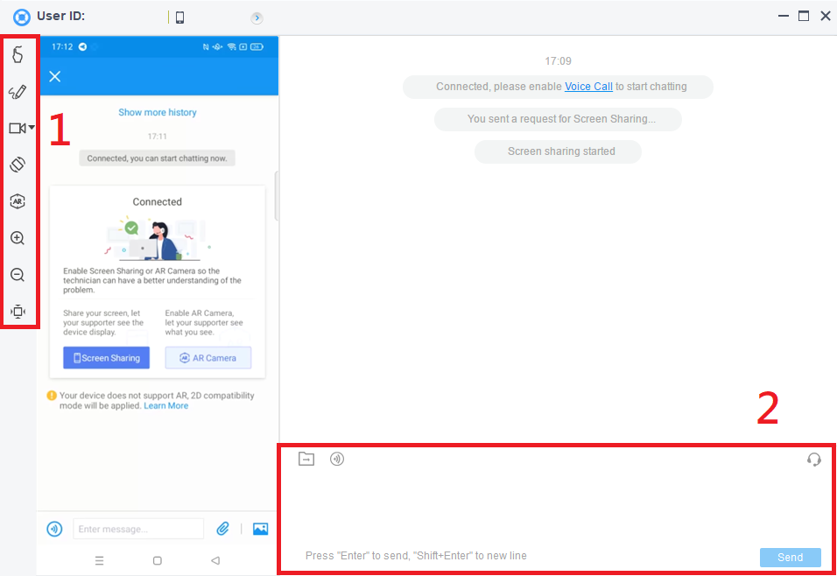The width and height of the screenshot is (837, 576).
Task: Close the phone chat with X icon
Action: coord(55,76)
